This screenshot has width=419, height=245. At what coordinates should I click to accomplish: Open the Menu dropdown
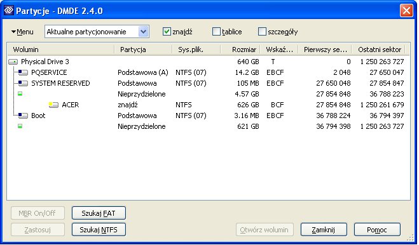point(22,32)
